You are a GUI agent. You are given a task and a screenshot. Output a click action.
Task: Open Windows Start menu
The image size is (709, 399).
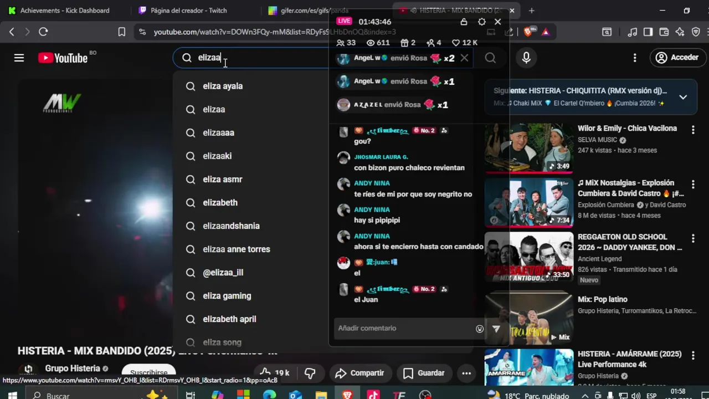12,395
